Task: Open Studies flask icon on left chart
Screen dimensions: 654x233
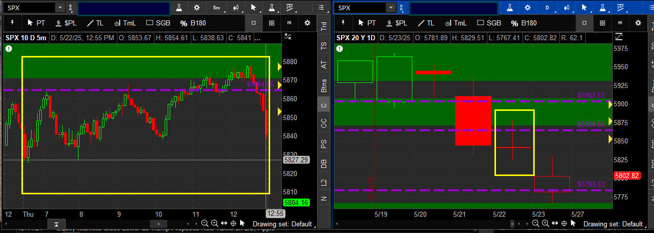Action: tap(179, 8)
